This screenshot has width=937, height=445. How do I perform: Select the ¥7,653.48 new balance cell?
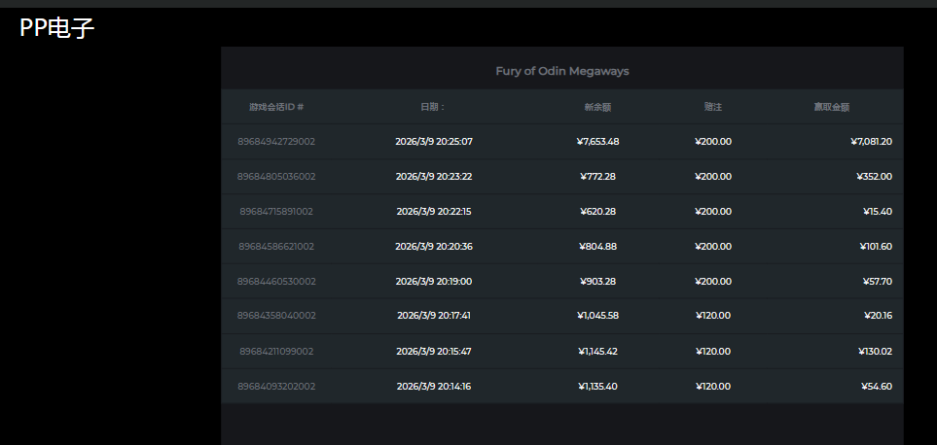(597, 142)
